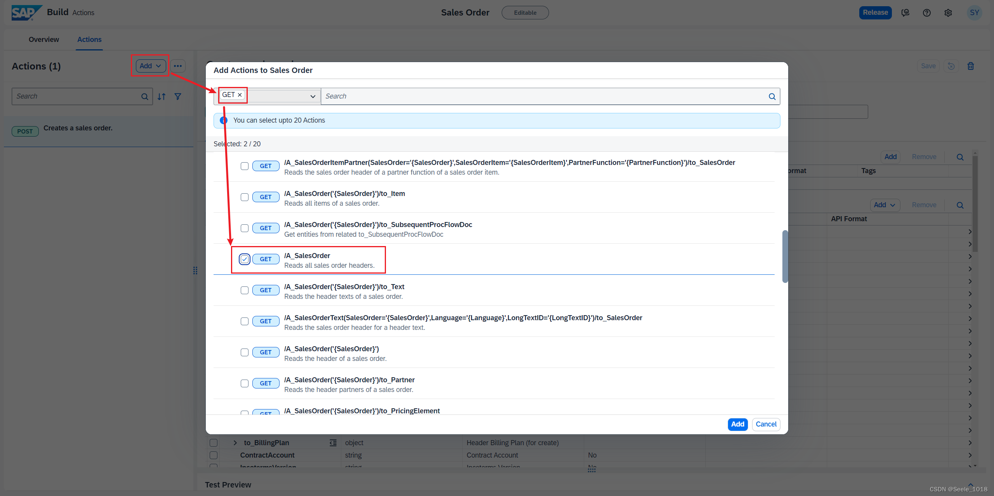Screen dimensions: 994x496
Task: Click the Add button in the dialog footer
Action: [738, 424]
